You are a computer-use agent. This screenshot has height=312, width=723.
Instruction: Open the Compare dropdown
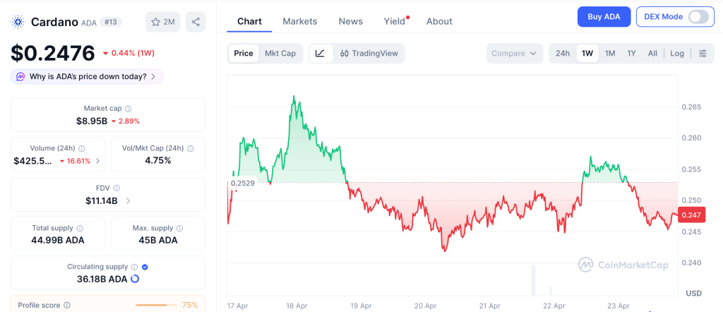coord(515,54)
